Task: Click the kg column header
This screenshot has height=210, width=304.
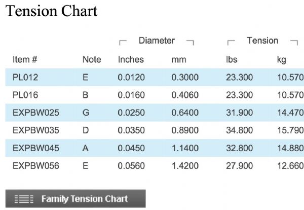Action: (x=282, y=60)
